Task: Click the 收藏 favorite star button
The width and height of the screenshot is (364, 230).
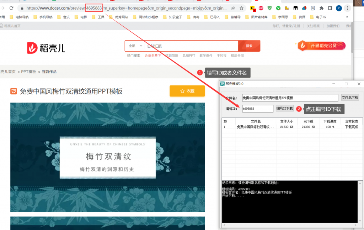Action: [187, 91]
